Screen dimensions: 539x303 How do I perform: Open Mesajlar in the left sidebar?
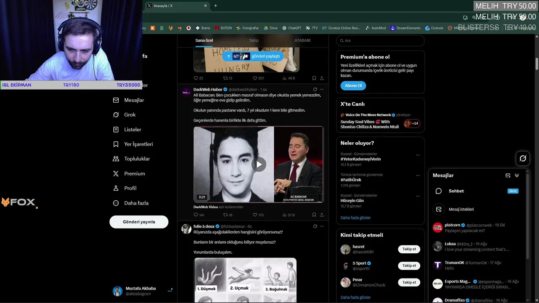click(128, 100)
